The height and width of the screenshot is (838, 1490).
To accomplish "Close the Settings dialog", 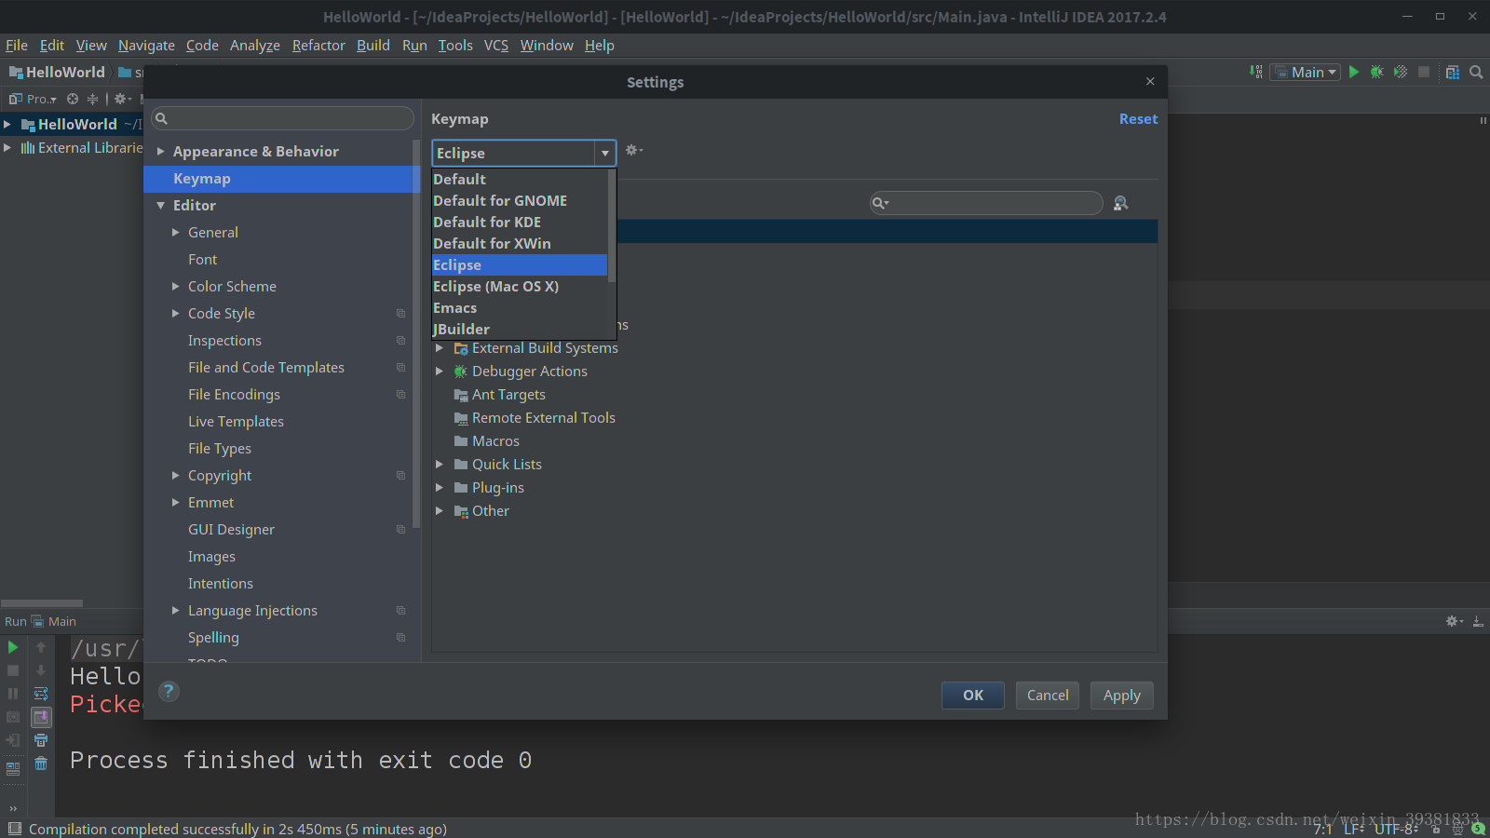I will point(1150,82).
